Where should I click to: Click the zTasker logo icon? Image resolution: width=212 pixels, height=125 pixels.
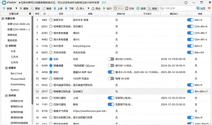click(x=4, y=3)
